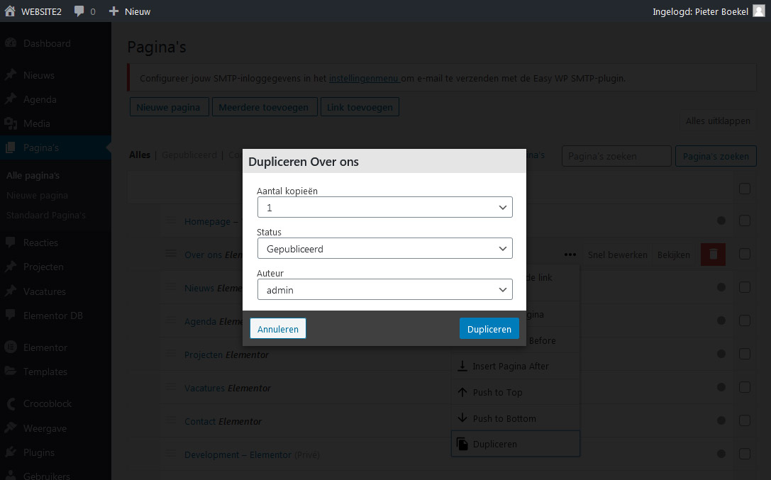Click the Elementor icon in sidebar
Screen dimensions: 771x480
coord(11,347)
